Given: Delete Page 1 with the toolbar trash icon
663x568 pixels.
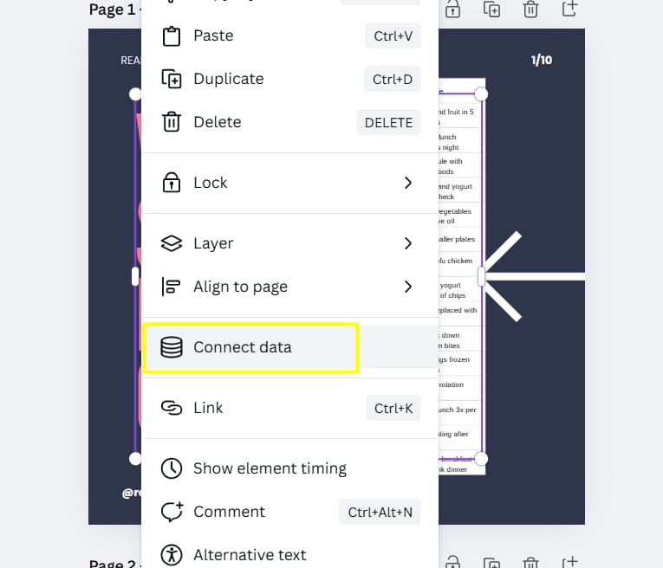Looking at the screenshot, I should (530, 9).
